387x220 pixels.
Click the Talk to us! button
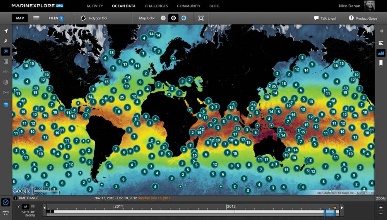(325, 18)
